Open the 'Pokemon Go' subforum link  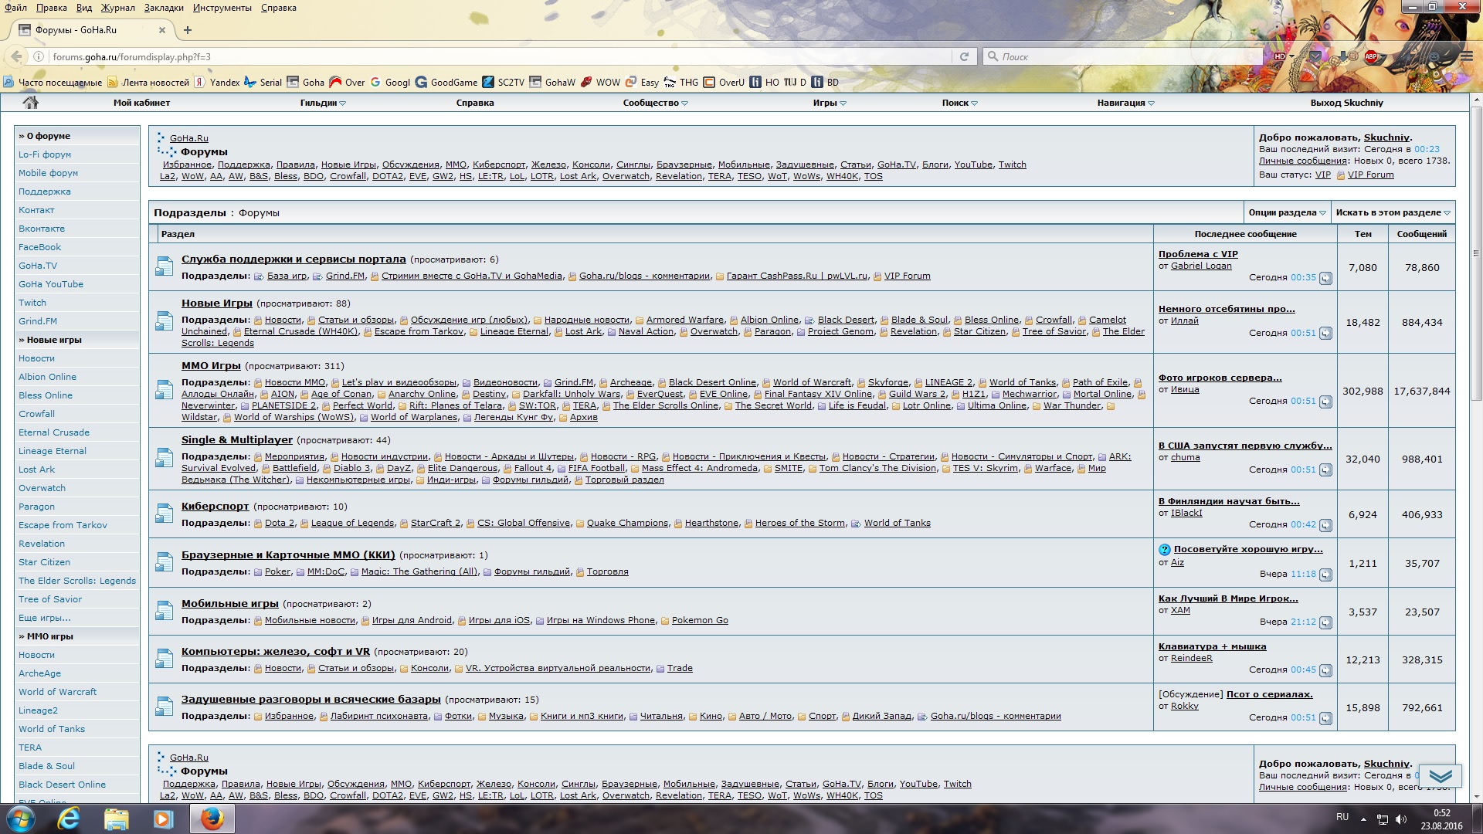(x=700, y=620)
